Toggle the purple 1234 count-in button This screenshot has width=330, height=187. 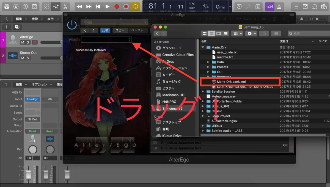[x=269, y=6]
